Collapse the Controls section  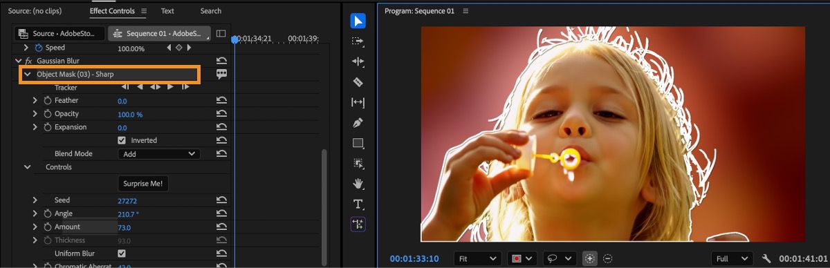click(28, 167)
